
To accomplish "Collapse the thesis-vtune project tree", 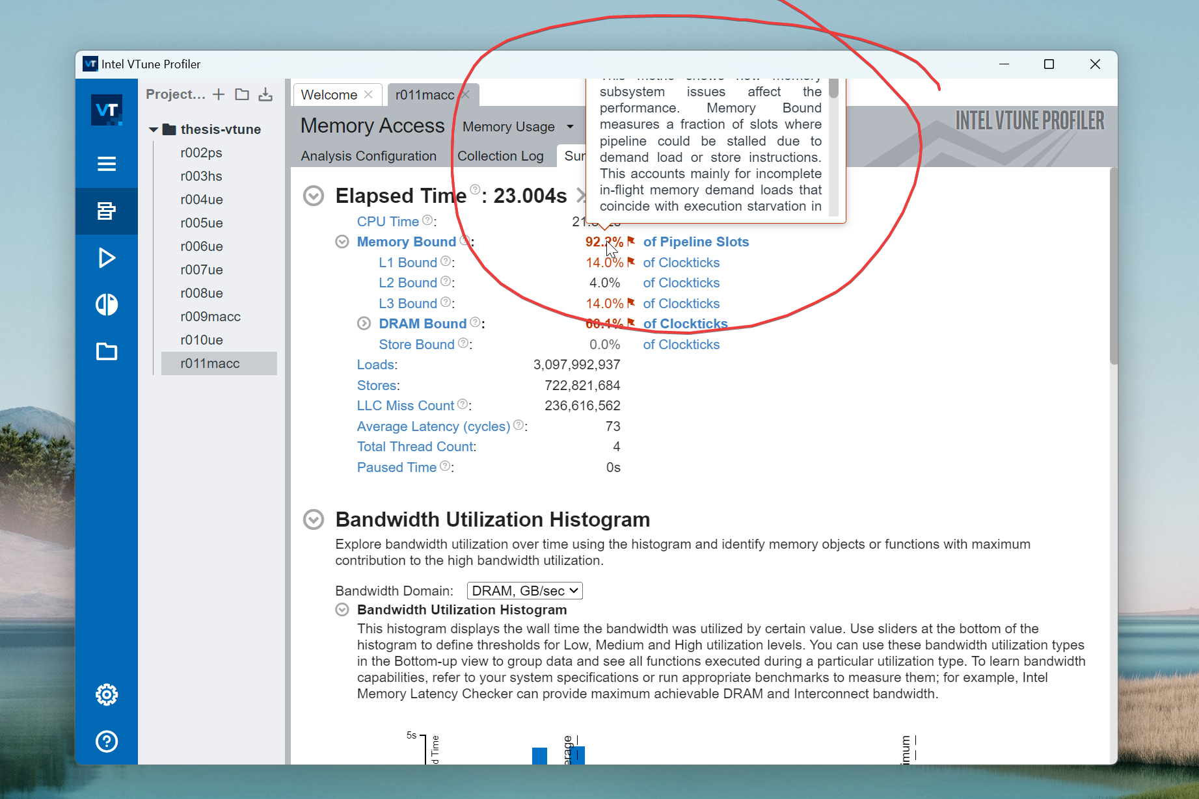I will pyautogui.click(x=154, y=129).
